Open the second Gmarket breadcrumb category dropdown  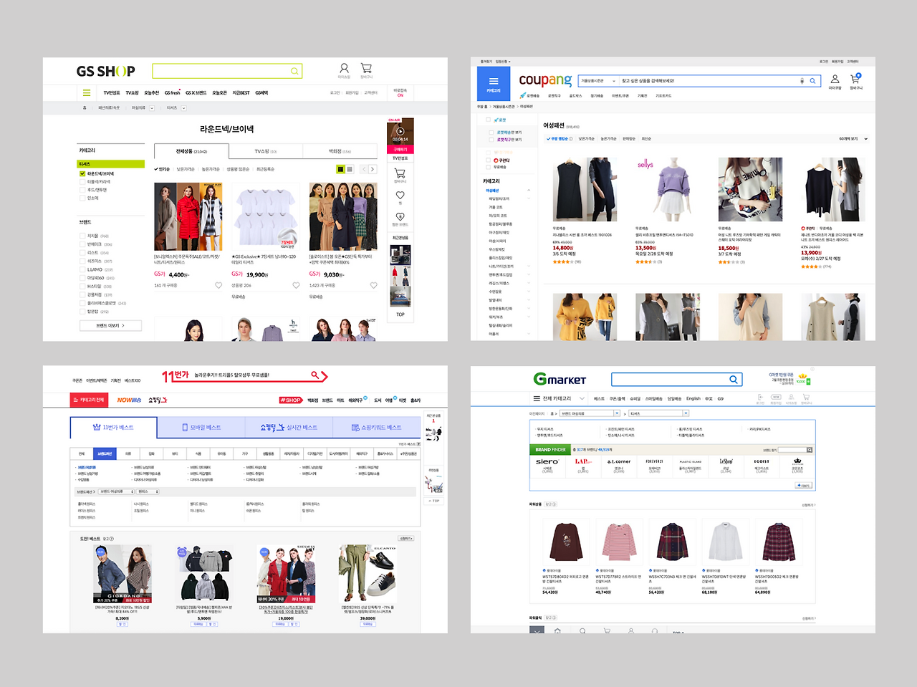pos(658,413)
